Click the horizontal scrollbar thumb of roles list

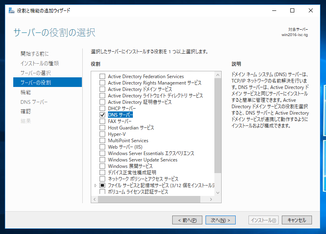click(x=149, y=200)
